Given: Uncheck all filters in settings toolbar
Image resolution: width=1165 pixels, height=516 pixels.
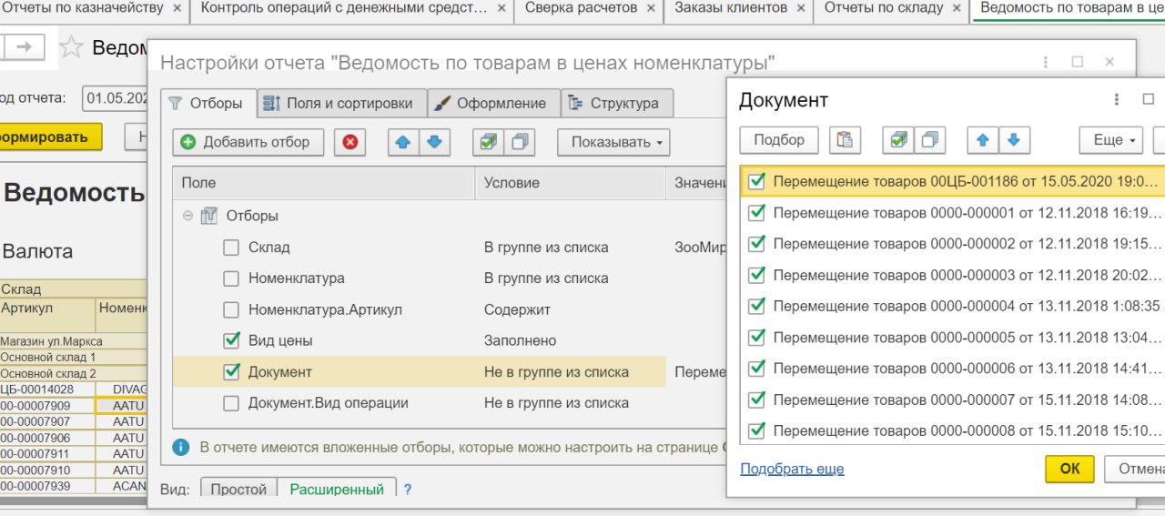Looking at the screenshot, I should [519, 142].
